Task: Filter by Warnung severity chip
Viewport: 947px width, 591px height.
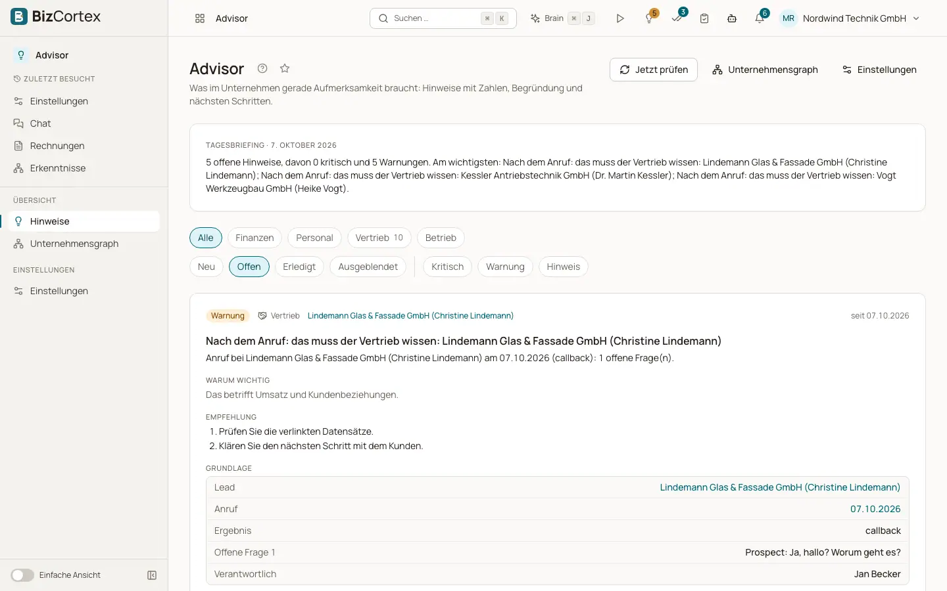Action: [505, 267]
